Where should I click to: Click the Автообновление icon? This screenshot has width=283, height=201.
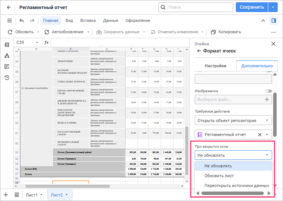tap(47, 32)
